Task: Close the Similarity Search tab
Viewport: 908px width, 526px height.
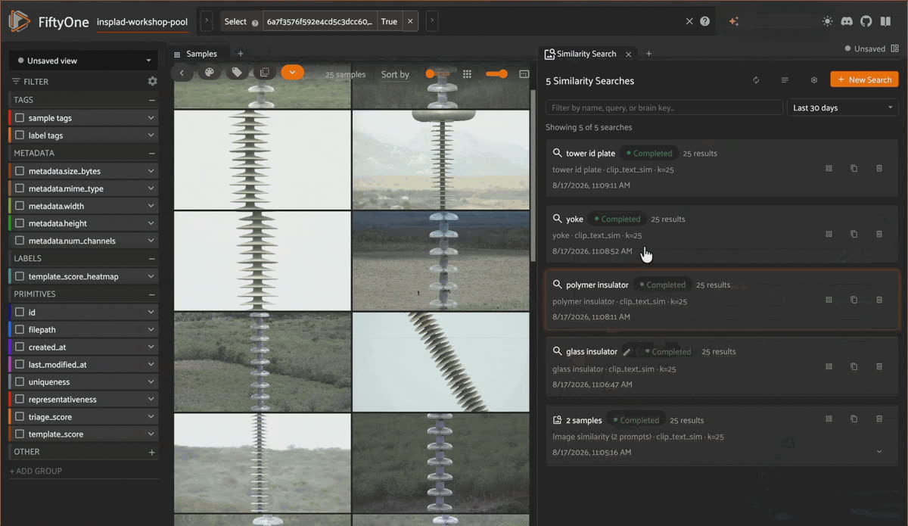Action: pos(629,54)
